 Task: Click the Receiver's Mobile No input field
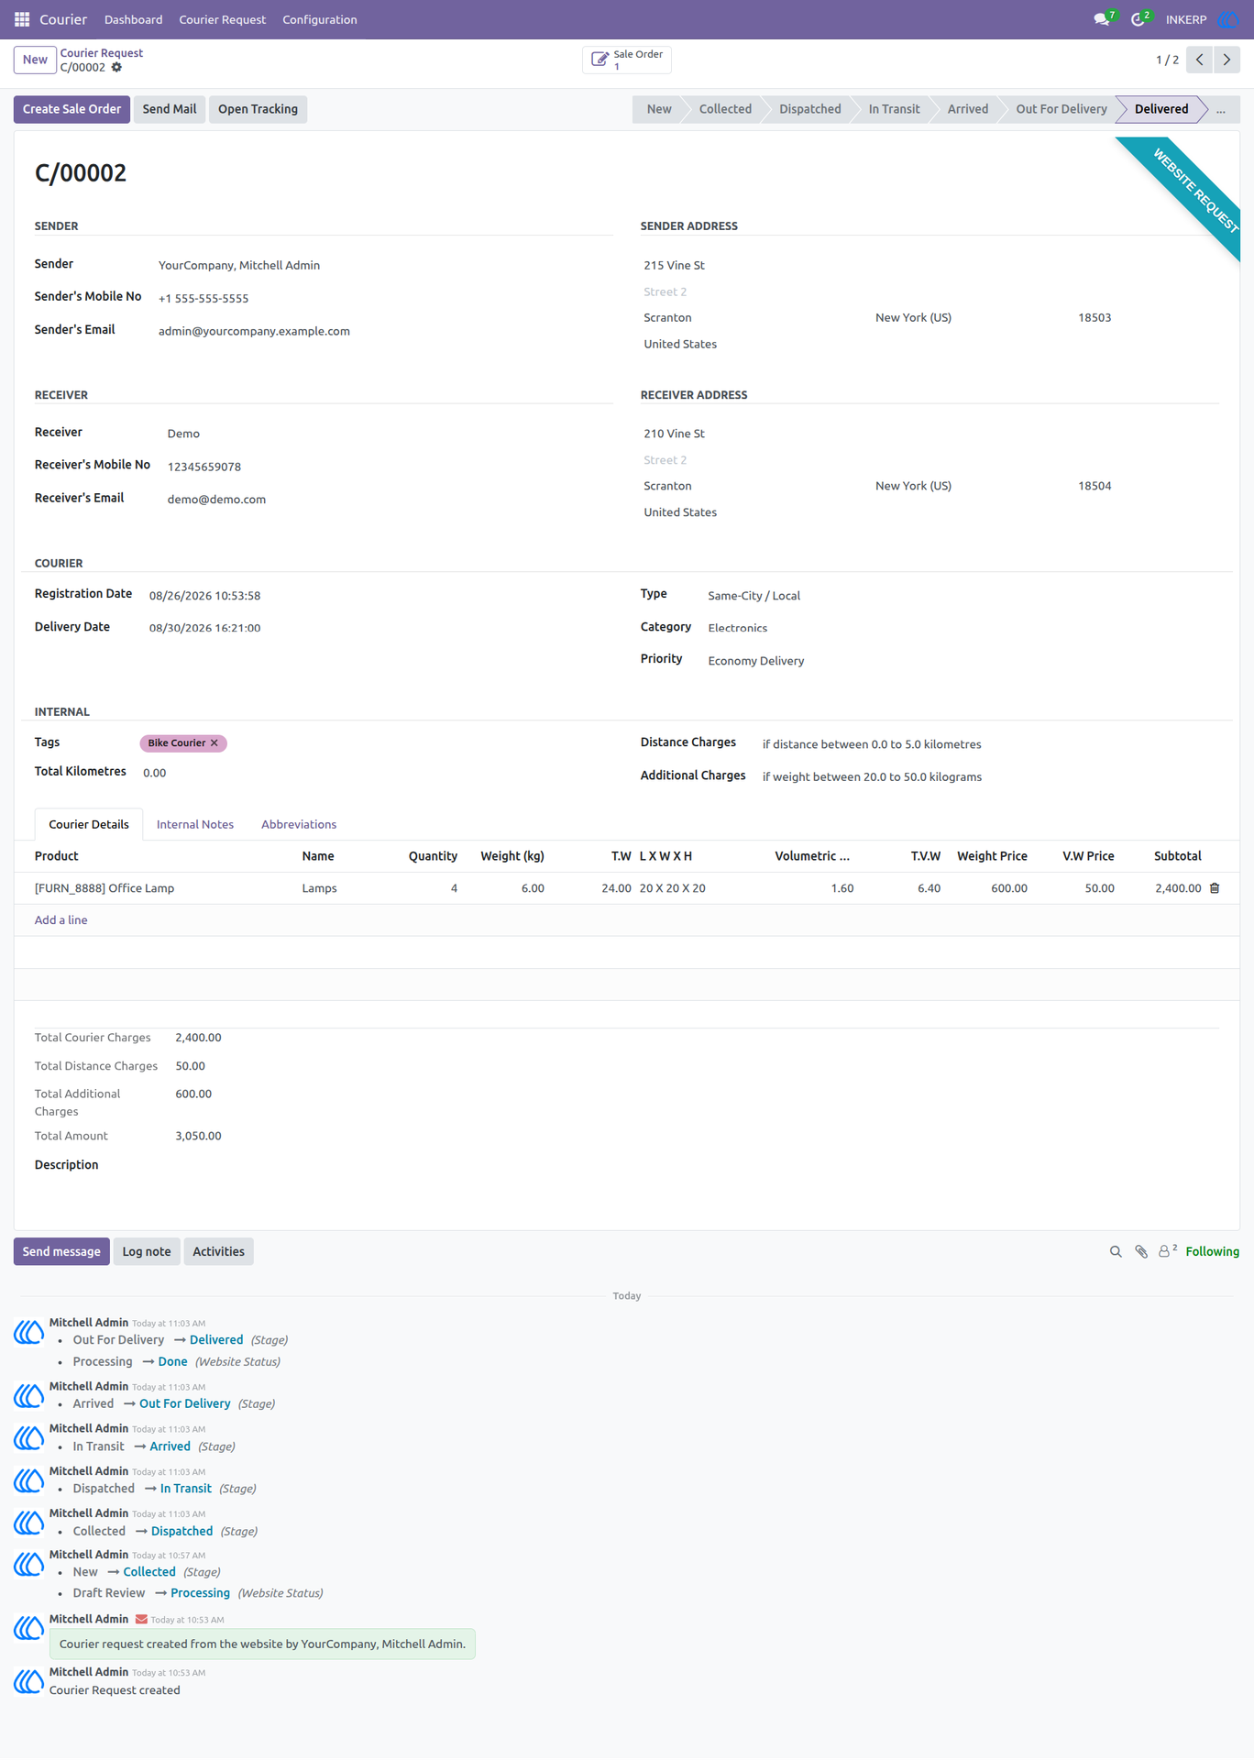[x=389, y=467]
